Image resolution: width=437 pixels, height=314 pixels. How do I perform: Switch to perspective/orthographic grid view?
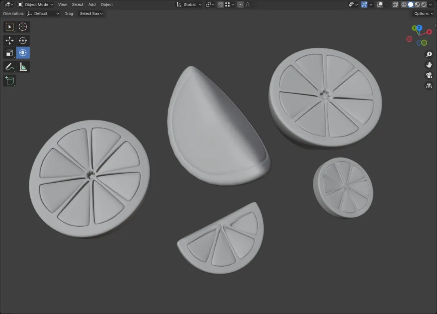pyautogui.click(x=429, y=86)
